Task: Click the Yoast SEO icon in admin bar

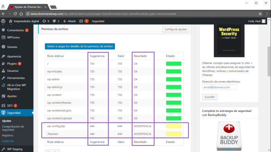Action: pos(81,21)
